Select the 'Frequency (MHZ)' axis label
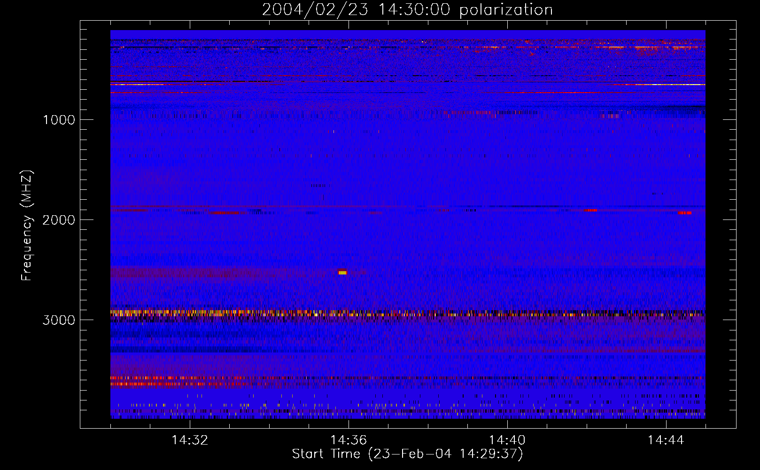760x470 pixels. pyautogui.click(x=27, y=226)
